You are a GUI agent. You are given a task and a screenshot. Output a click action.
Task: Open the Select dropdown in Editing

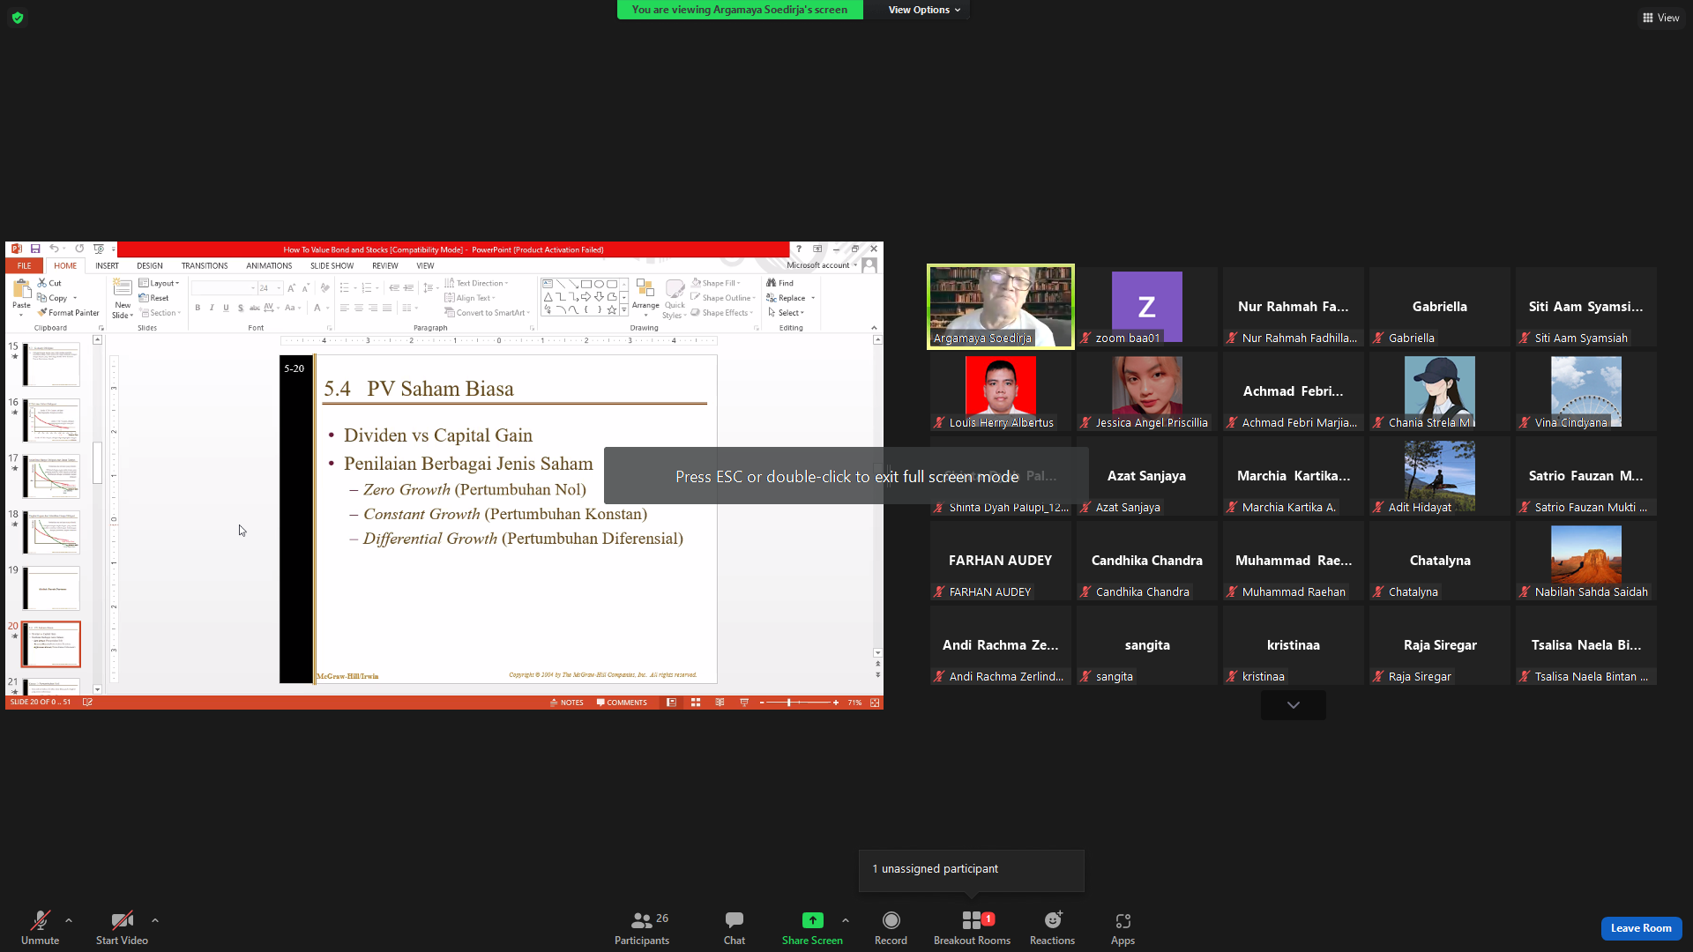tap(786, 313)
